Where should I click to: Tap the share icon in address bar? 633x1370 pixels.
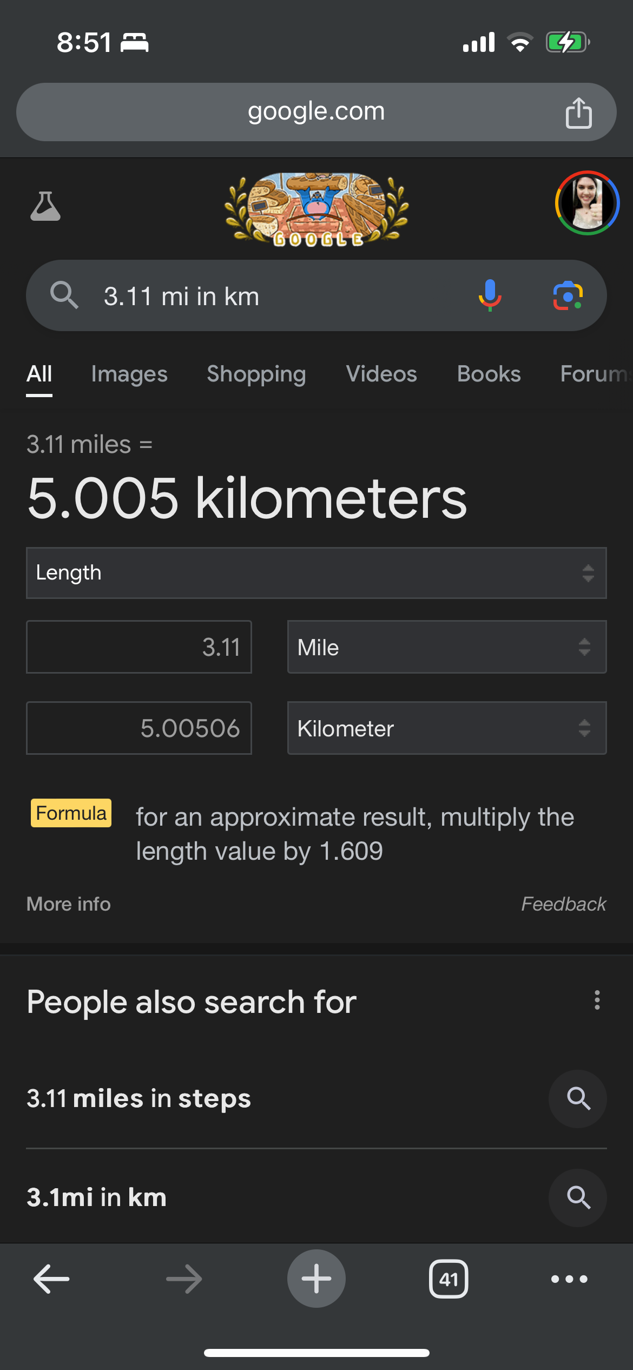pos(578,113)
